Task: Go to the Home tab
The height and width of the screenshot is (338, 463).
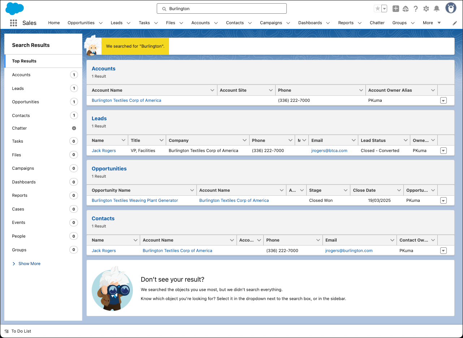Action: [54, 23]
